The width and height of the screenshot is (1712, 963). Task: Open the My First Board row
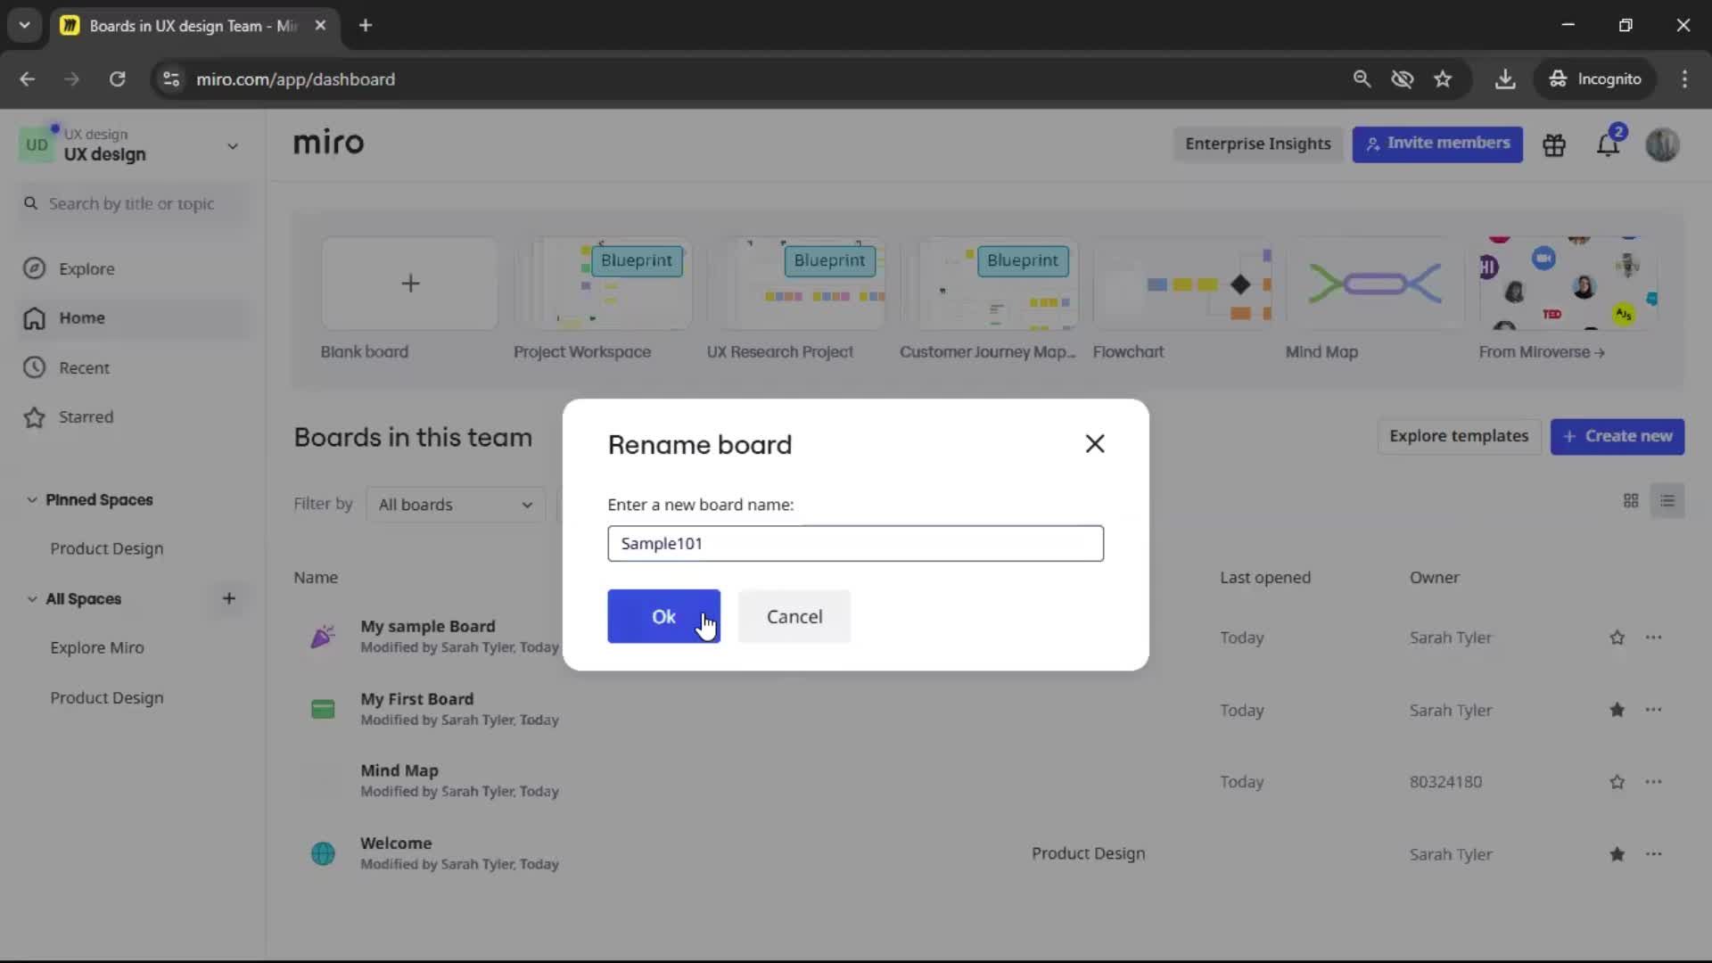click(988, 710)
